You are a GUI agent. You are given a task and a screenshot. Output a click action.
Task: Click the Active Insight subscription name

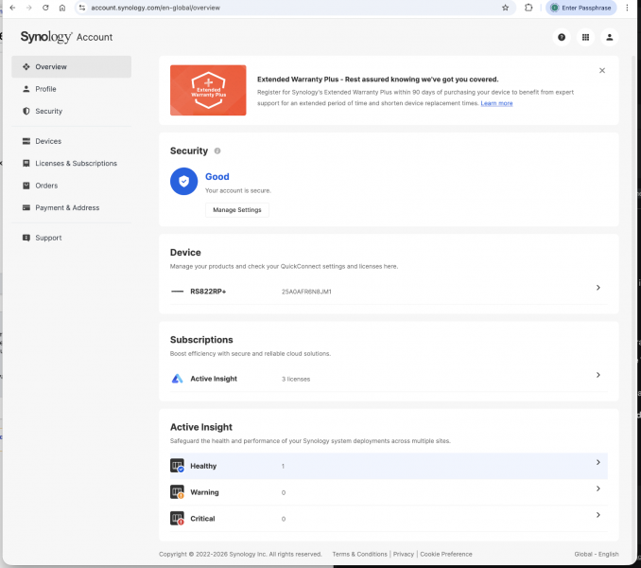(214, 379)
